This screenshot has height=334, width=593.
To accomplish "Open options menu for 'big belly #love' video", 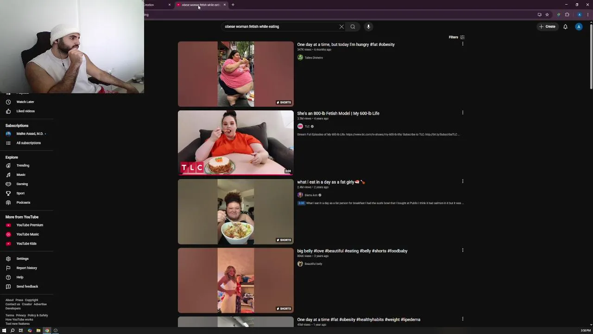I will 462,250.
